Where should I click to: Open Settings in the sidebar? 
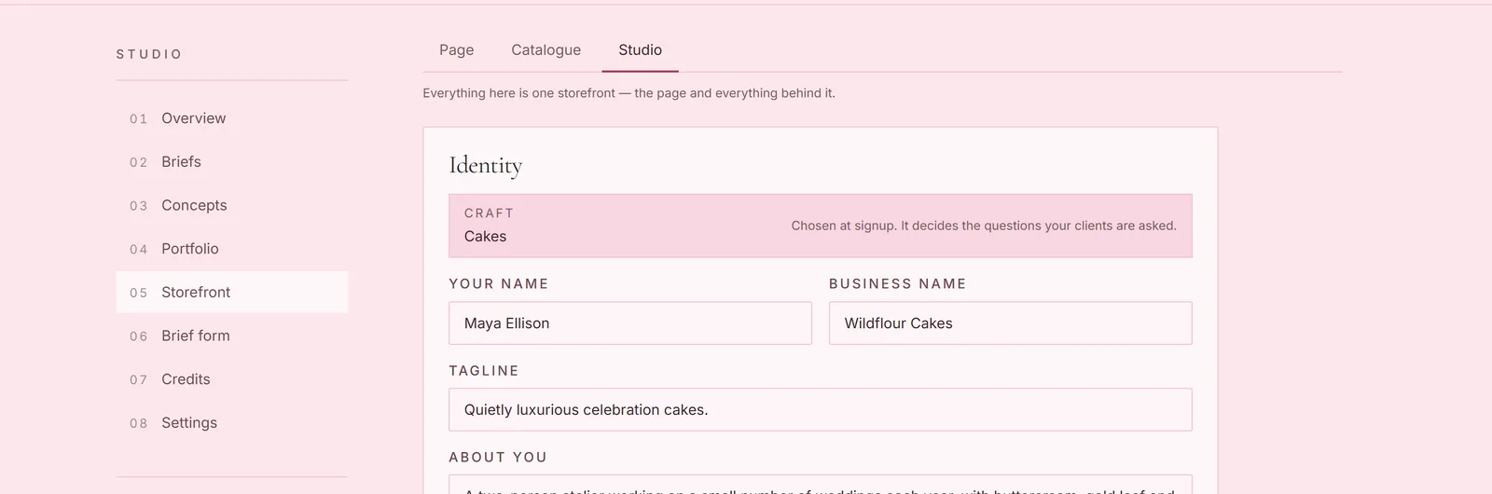(231, 422)
